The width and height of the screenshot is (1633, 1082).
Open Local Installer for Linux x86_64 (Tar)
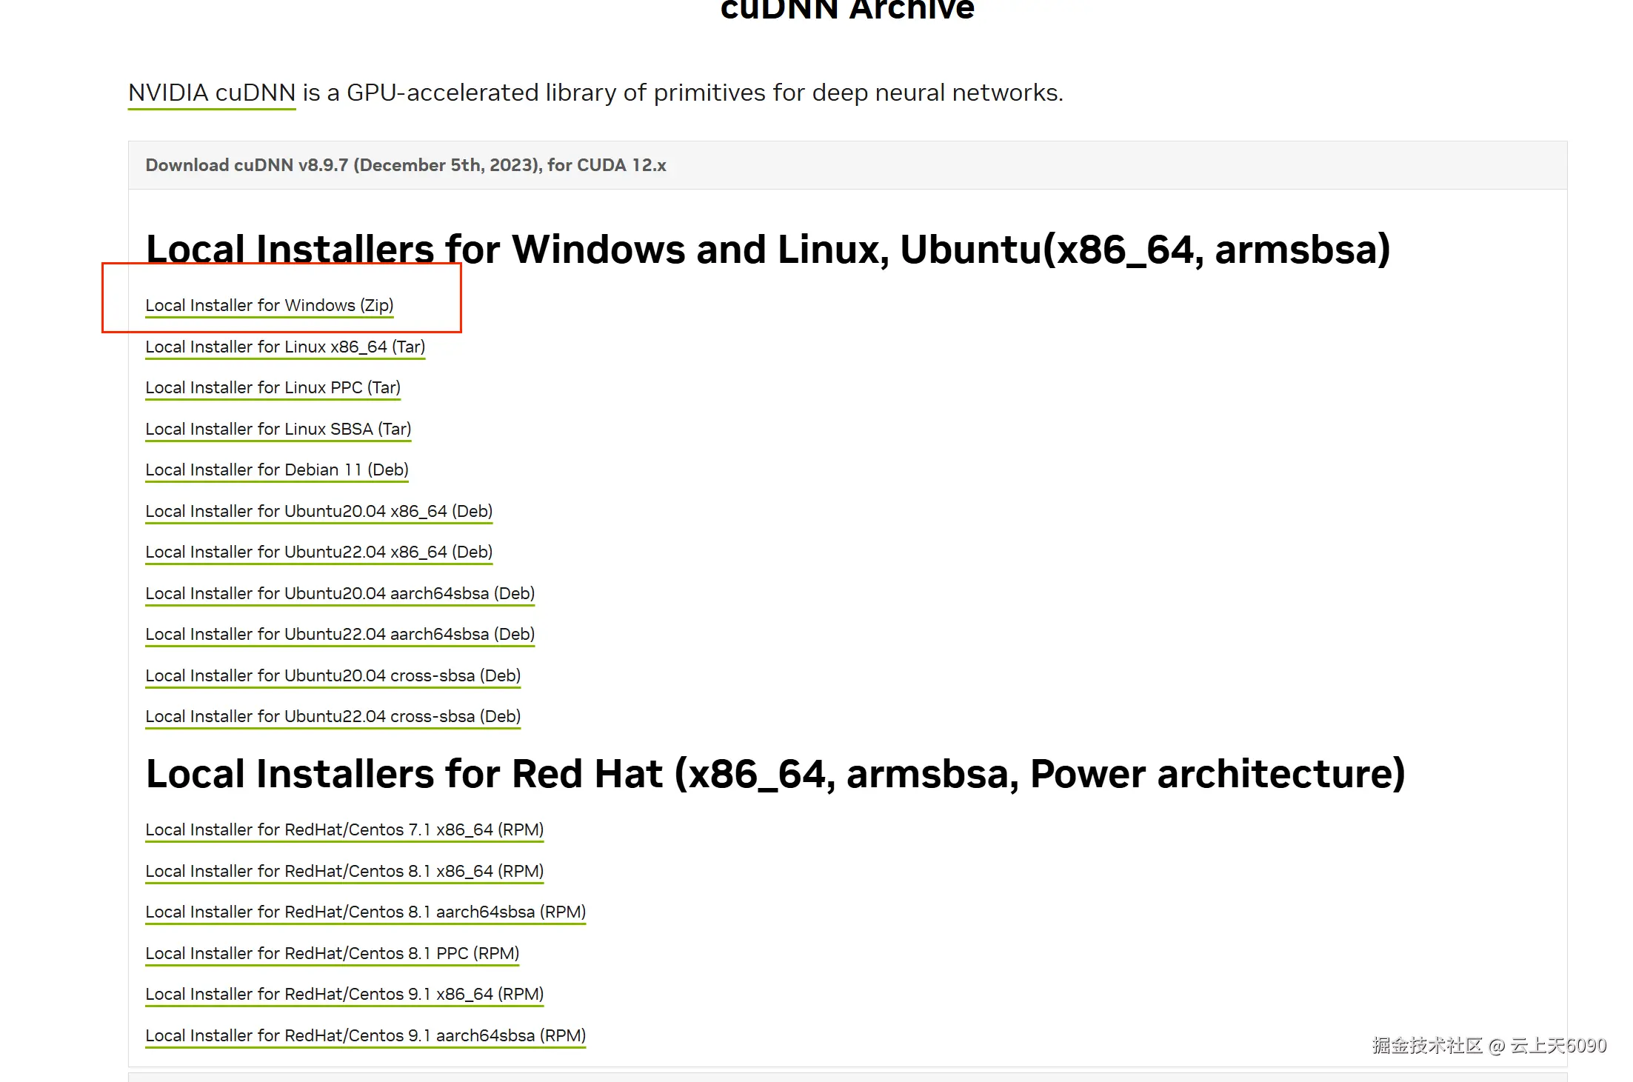pos(285,347)
